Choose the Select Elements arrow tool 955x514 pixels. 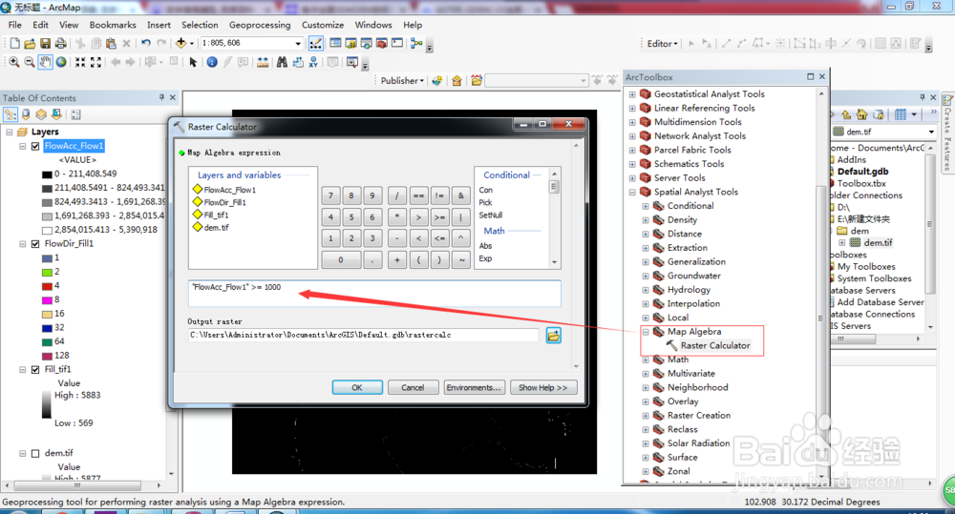(x=193, y=62)
